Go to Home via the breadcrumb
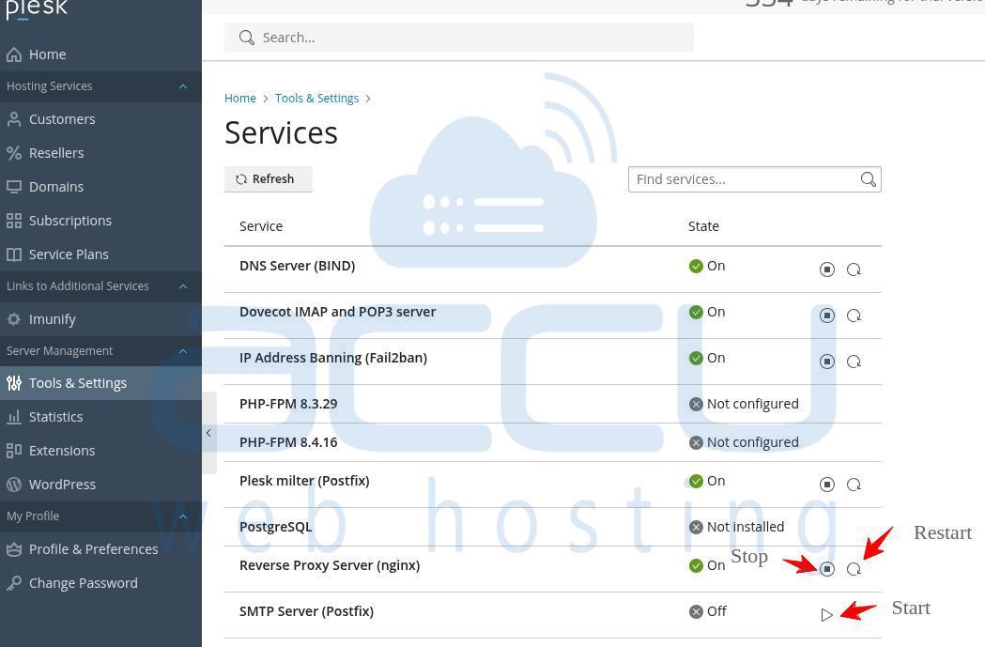 click(240, 99)
